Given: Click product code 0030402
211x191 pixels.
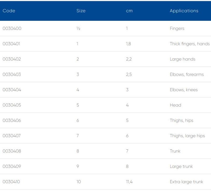Looking at the screenshot, I should [x=12, y=59].
